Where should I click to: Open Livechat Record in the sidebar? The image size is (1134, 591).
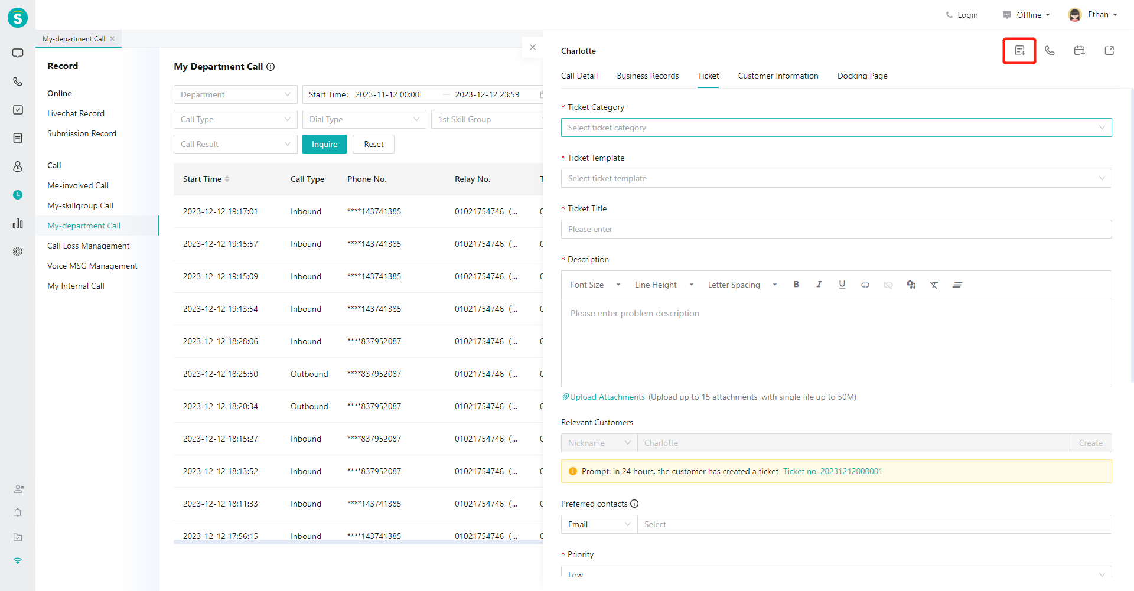pyautogui.click(x=76, y=113)
